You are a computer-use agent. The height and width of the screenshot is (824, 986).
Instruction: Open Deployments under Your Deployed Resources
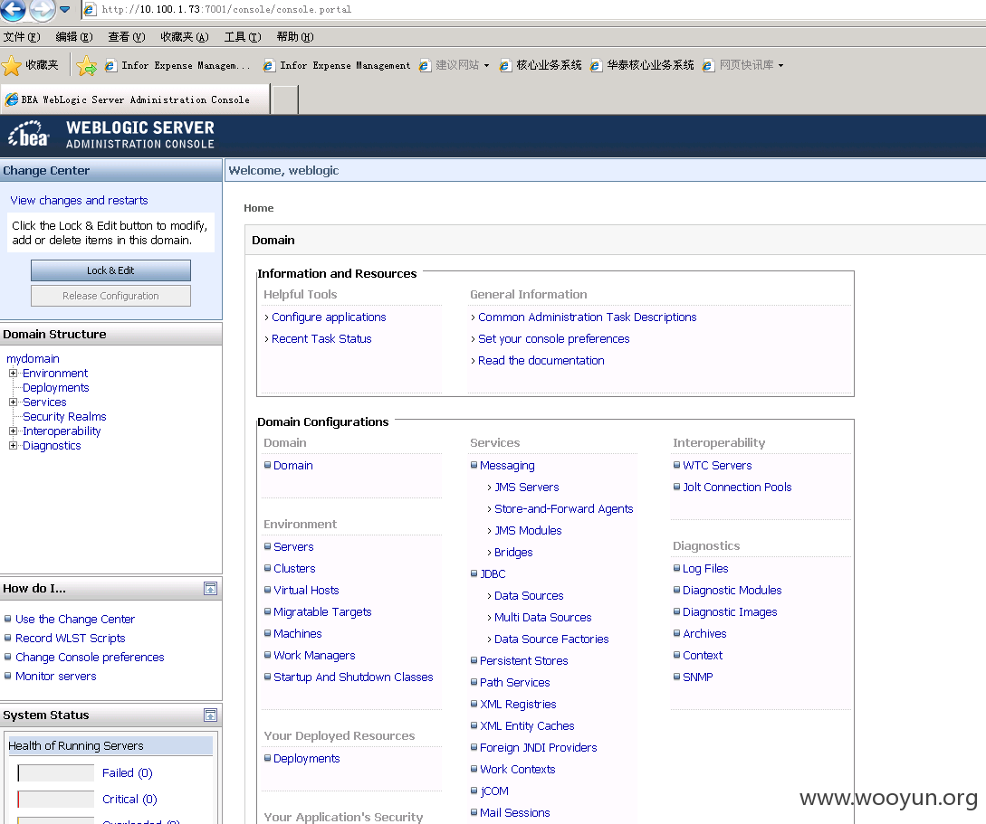point(307,759)
